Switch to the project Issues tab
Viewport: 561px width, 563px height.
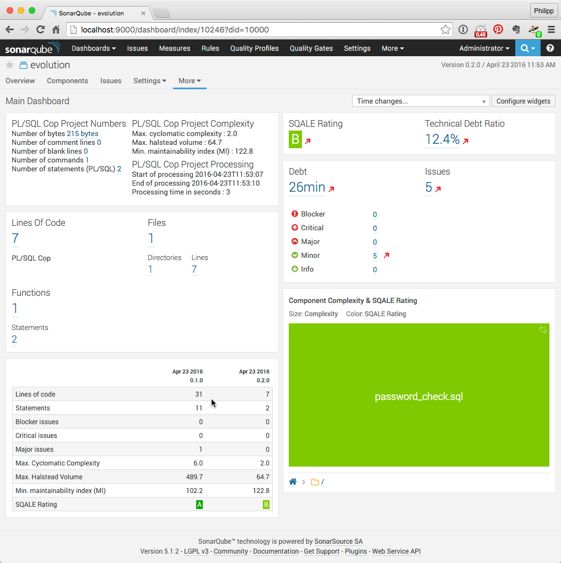tap(111, 81)
